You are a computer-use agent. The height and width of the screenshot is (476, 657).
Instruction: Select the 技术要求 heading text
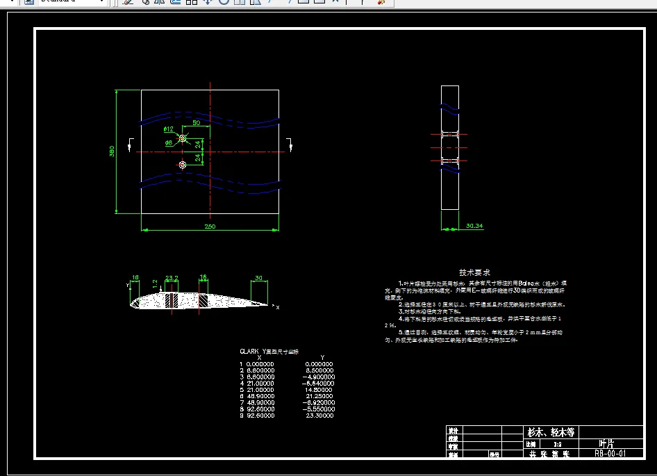click(475, 272)
